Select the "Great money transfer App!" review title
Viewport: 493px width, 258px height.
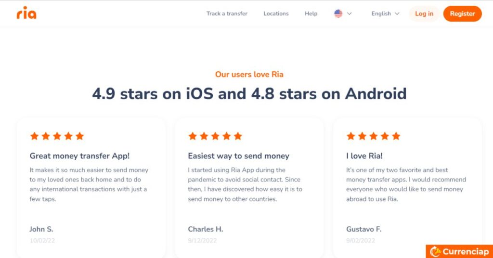click(x=79, y=156)
